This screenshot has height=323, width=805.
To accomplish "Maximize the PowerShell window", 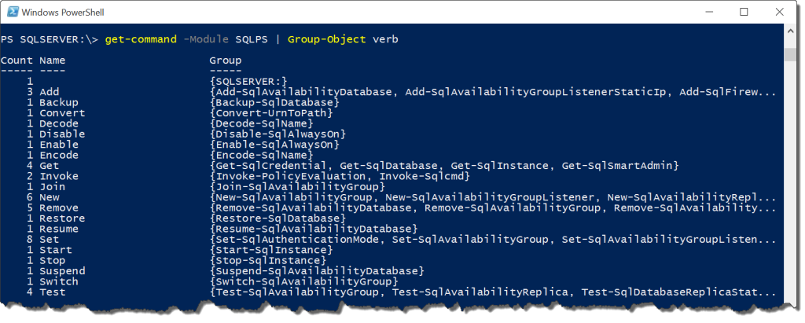I will 744,13.
